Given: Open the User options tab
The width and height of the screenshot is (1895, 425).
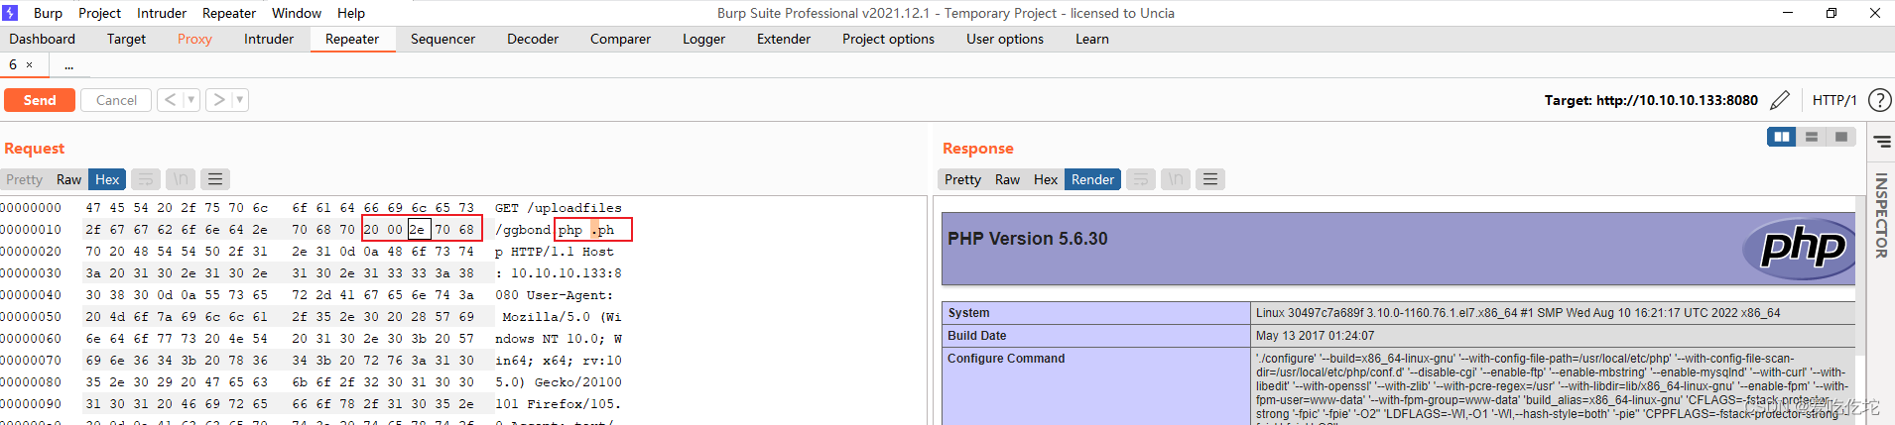Looking at the screenshot, I should (1005, 39).
